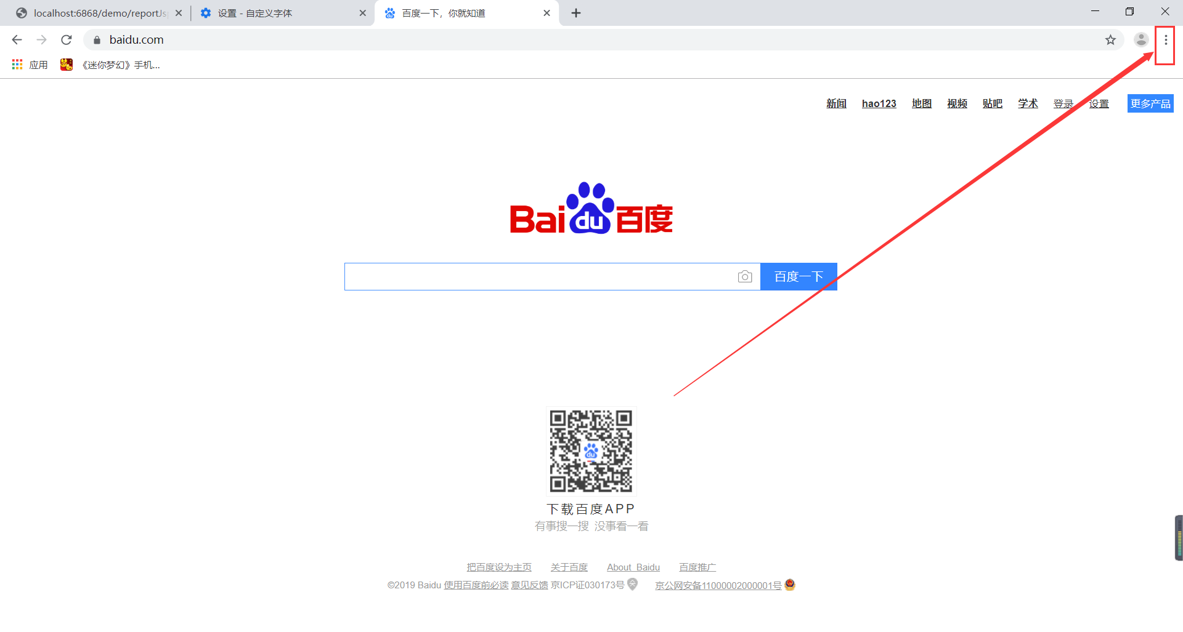Image resolution: width=1183 pixels, height=632 pixels.
Task: Click the browser forward arrow
Action: [41, 40]
